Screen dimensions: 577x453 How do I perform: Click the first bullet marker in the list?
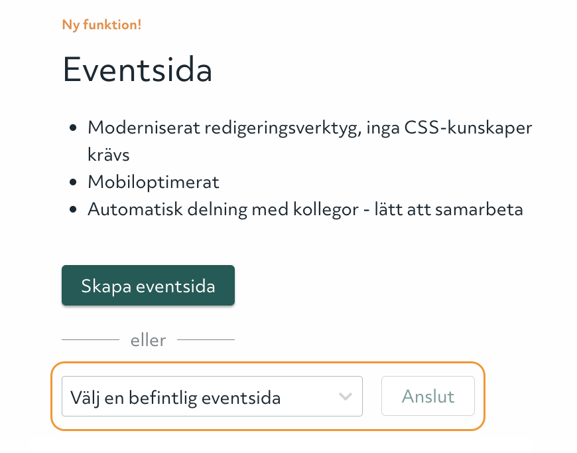74,126
